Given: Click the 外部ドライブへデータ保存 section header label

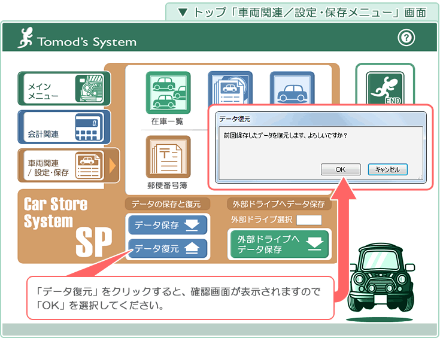Looking at the screenshot, I should [x=279, y=204].
